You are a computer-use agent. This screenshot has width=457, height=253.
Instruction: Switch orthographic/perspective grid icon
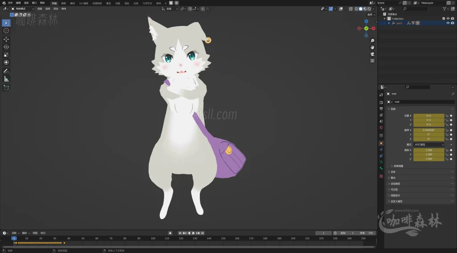[x=372, y=61]
